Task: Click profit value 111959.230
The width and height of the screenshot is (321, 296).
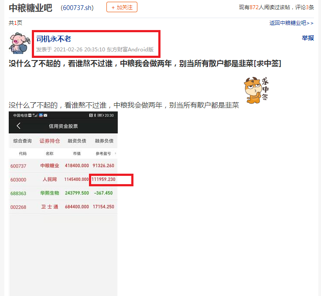Action: pyautogui.click(x=103, y=179)
